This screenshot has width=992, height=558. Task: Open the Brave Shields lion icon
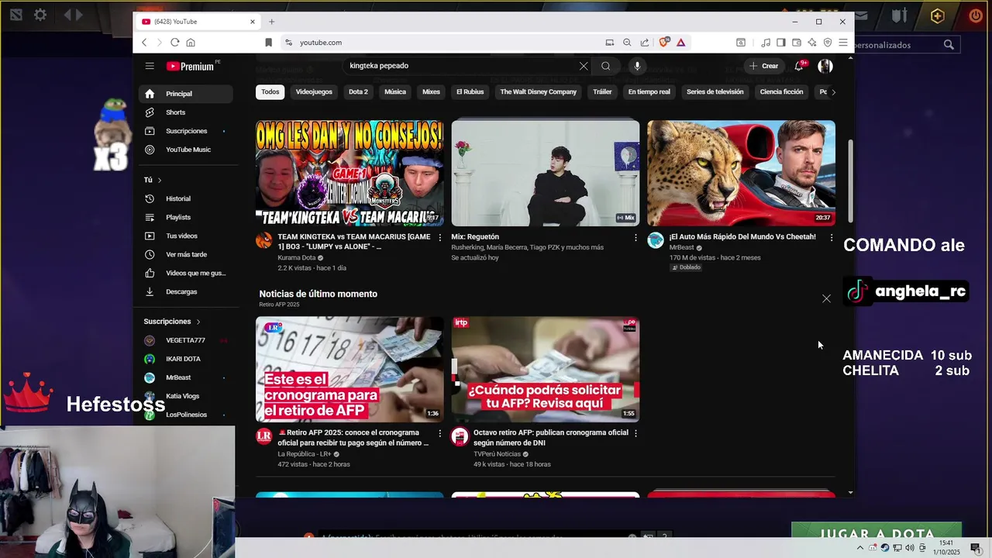coord(664,43)
